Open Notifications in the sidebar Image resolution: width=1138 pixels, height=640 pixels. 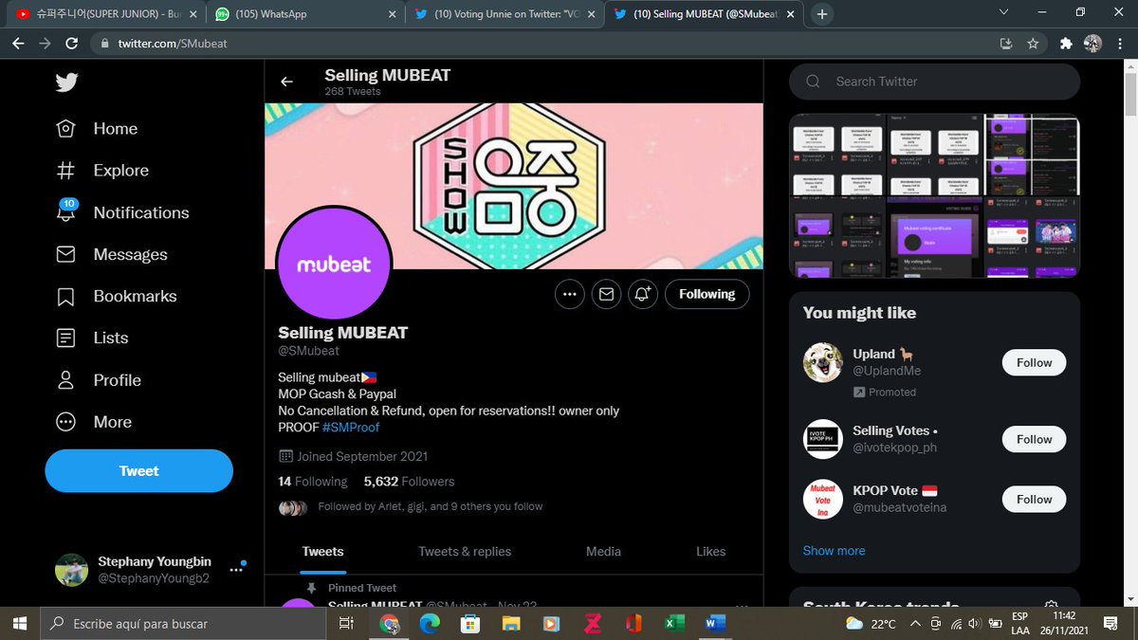tap(122, 212)
